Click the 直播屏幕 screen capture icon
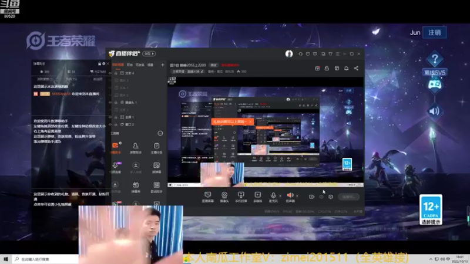The image size is (470, 264). coord(208,195)
